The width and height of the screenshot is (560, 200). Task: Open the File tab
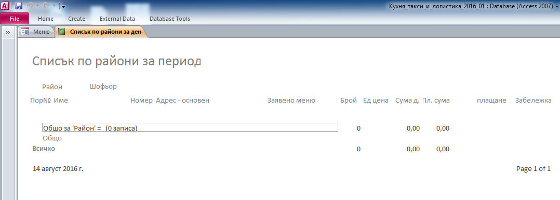click(15, 19)
